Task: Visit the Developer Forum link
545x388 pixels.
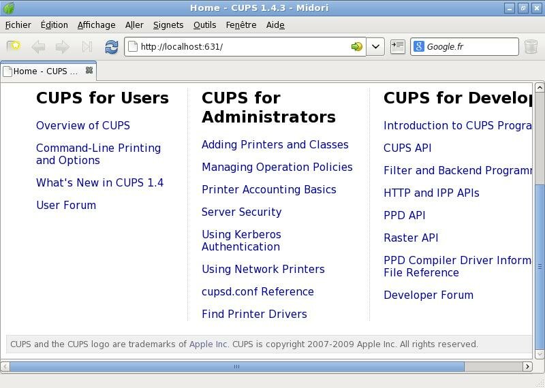Action: click(429, 295)
